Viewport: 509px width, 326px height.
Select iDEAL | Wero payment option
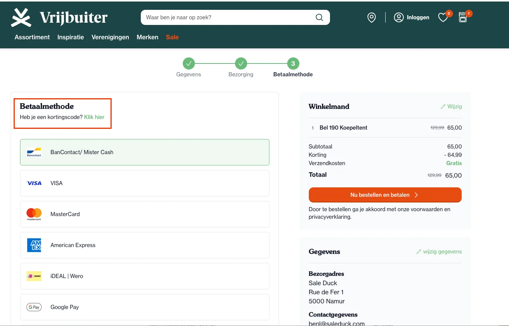pos(145,276)
